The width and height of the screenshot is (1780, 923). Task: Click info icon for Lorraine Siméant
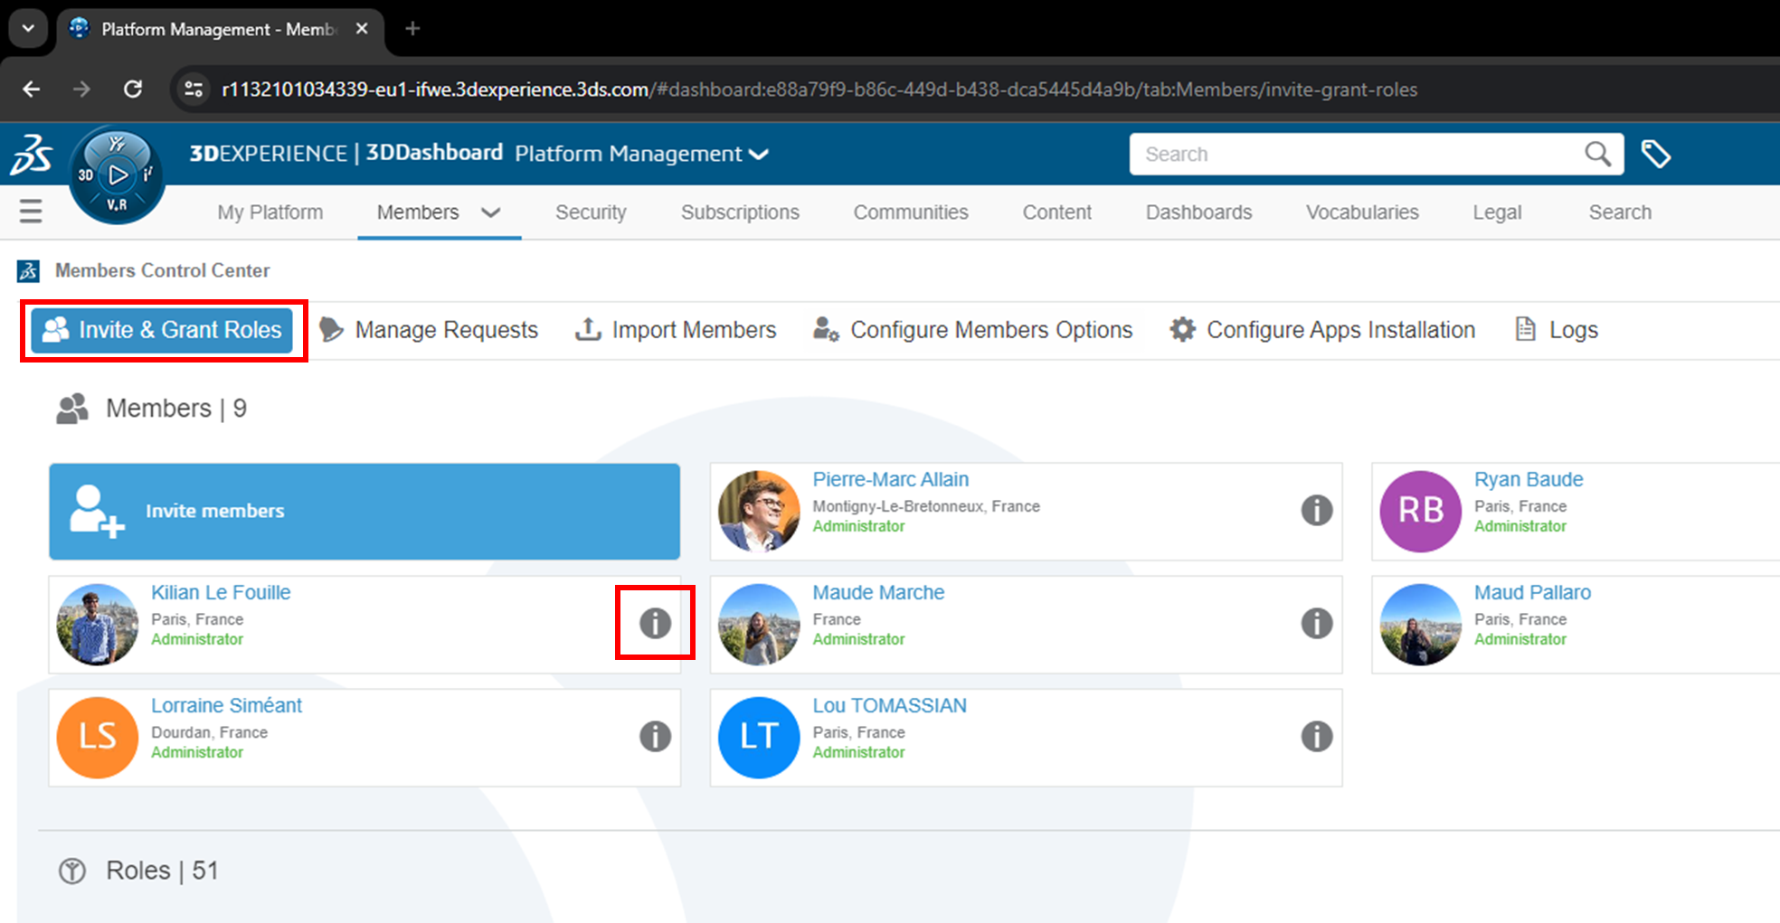[x=655, y=737]
